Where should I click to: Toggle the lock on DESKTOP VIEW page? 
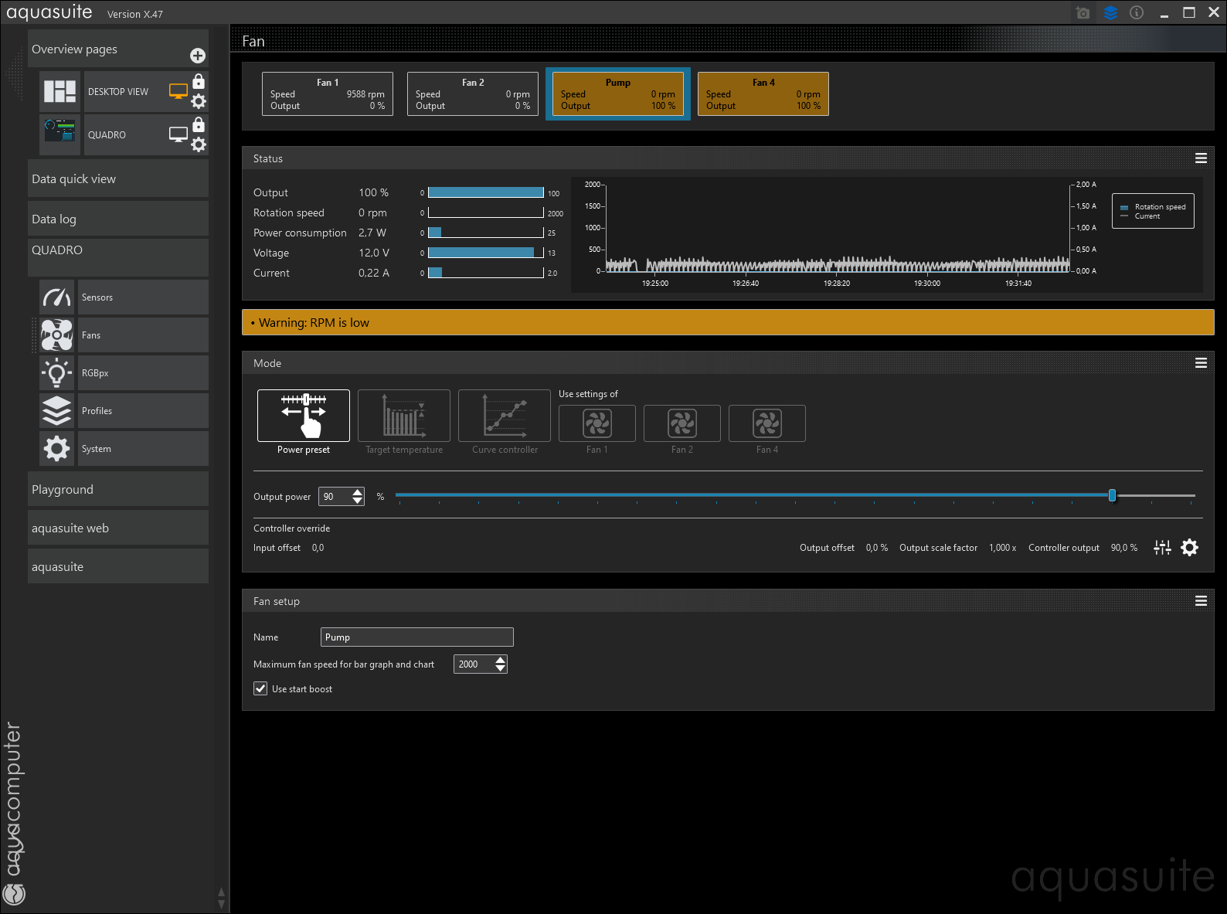(x=199, y=81)
